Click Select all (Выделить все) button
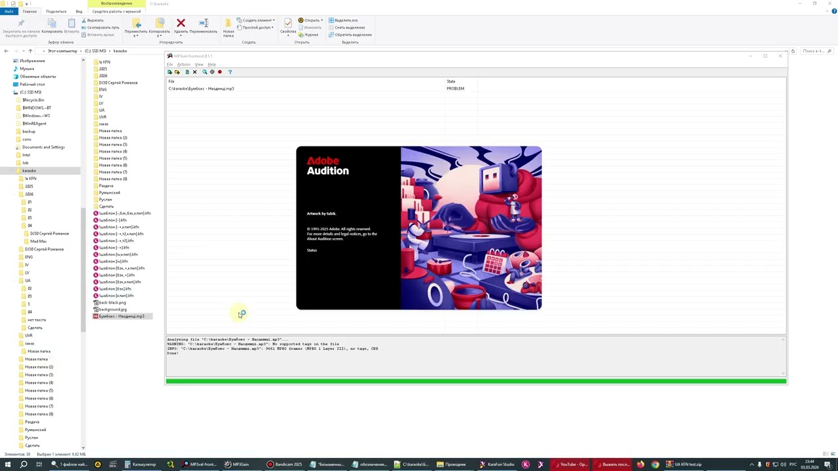The height and width of the screenshot is (471, 838). 343,20
